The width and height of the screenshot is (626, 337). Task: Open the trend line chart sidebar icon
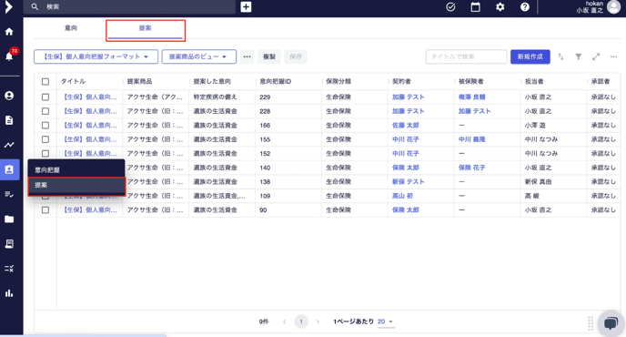coord(9,145)
